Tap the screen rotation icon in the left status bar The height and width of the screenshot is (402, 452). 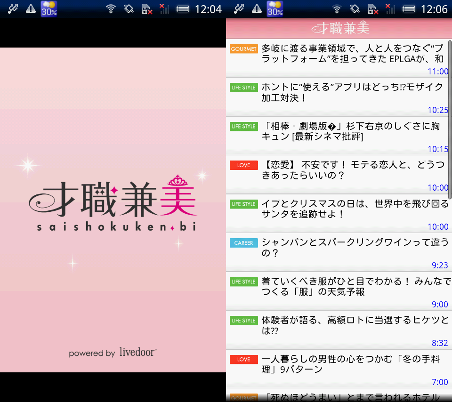pyautogui.click(x=129, y=9)
